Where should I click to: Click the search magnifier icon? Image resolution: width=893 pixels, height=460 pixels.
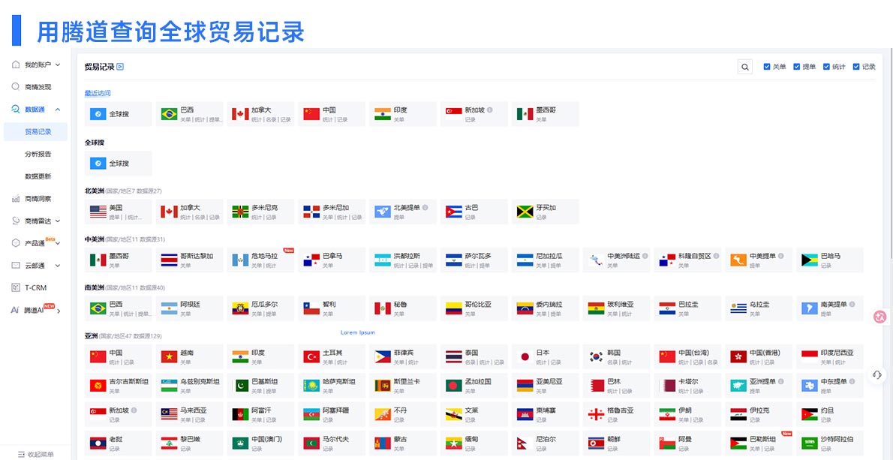(744, 67)
